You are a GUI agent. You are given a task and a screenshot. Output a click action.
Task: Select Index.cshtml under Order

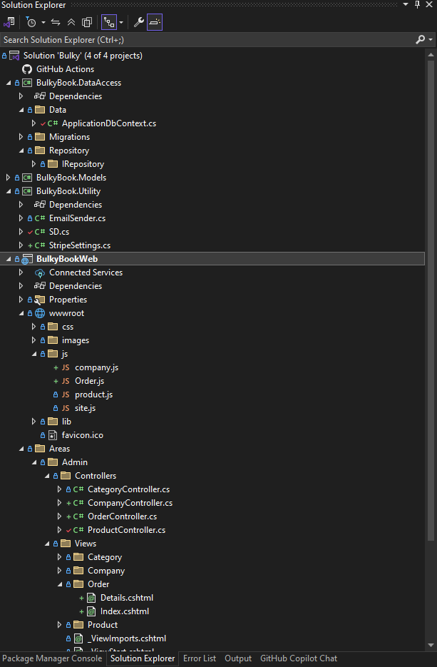(x=125, y=611)
